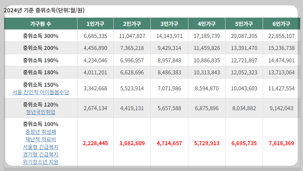The image size is (303, 171).
Task: Click the value 10,313,843
Action: tap(207, 72)
